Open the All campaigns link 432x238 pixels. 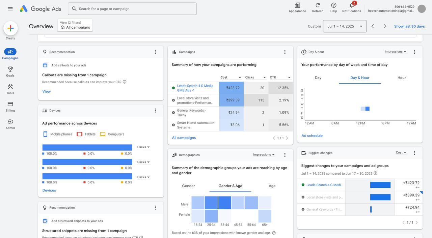tap(184, 138)
